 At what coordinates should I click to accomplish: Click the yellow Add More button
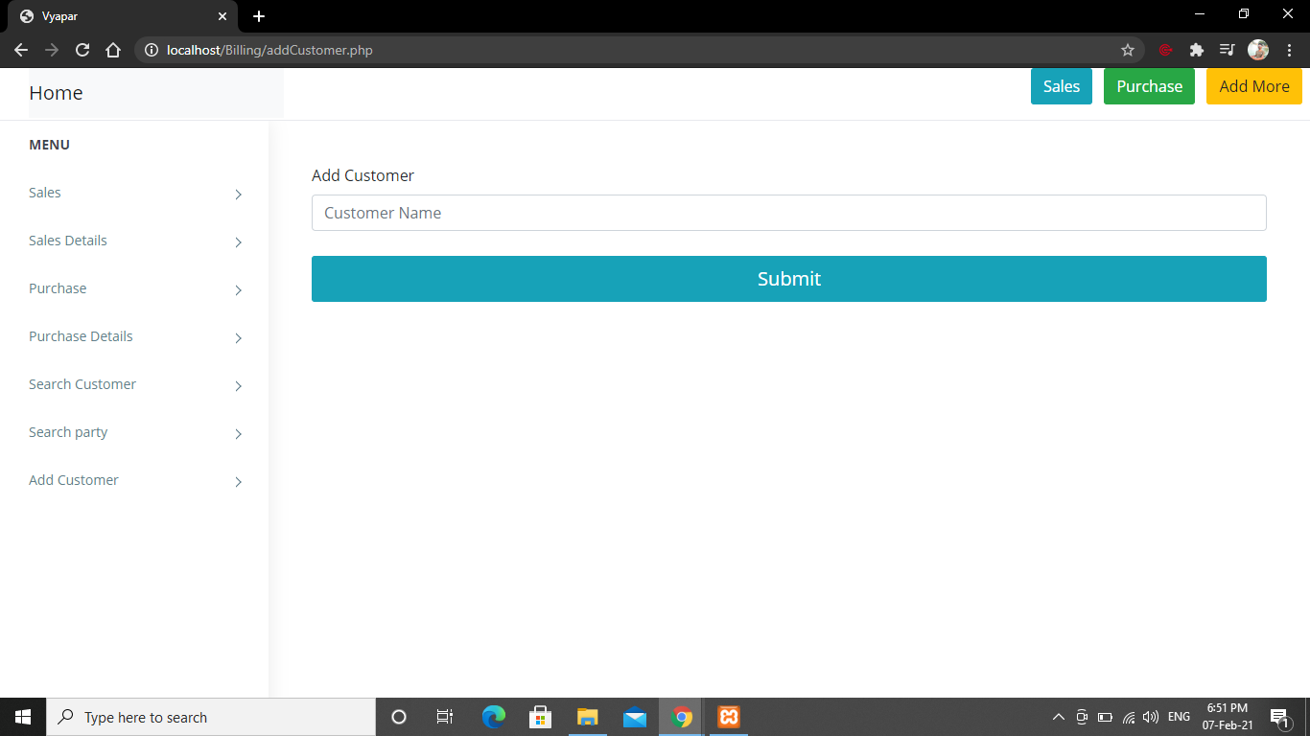(1254, 86)
